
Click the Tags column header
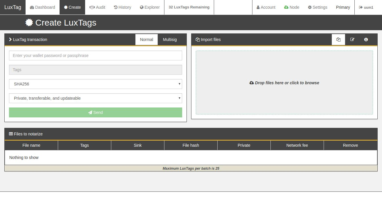tap(85, 145)
